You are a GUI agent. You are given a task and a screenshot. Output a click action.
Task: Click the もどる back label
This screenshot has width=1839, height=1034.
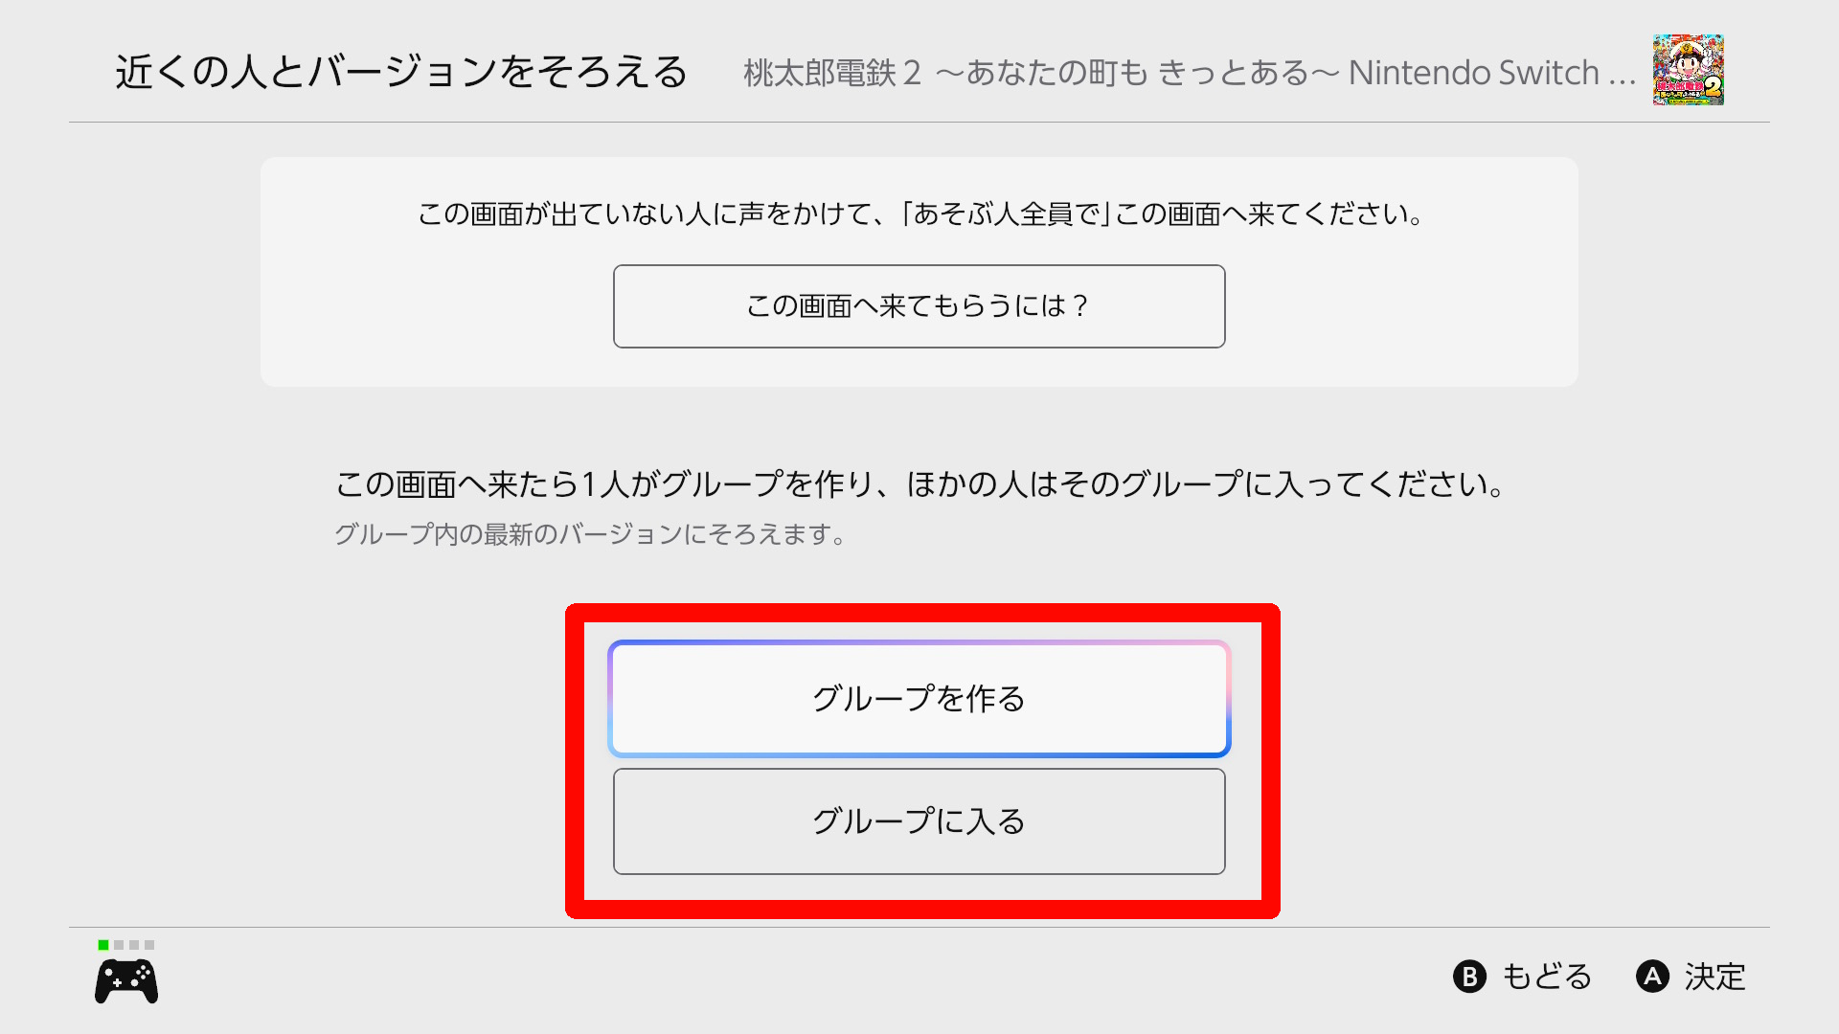(x=1546, y=977)
